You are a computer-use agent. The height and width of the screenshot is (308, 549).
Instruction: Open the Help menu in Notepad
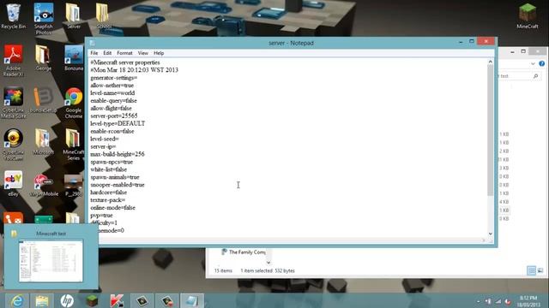159,53
